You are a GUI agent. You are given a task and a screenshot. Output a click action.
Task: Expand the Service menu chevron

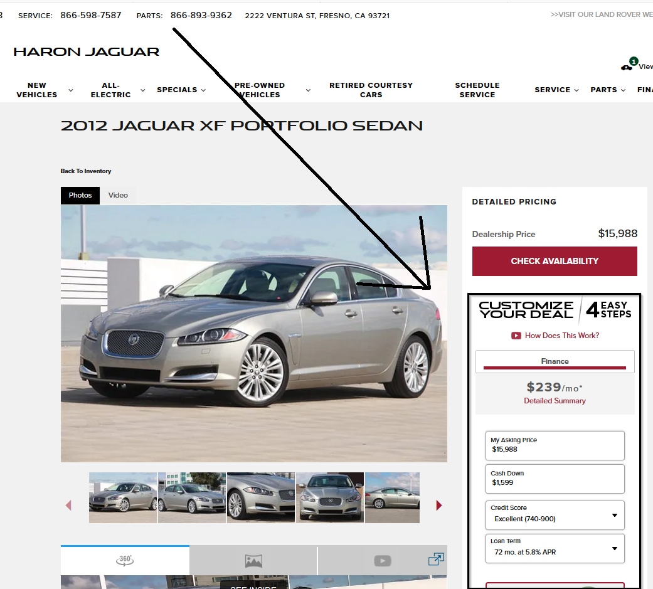click(x=576, y=90)
